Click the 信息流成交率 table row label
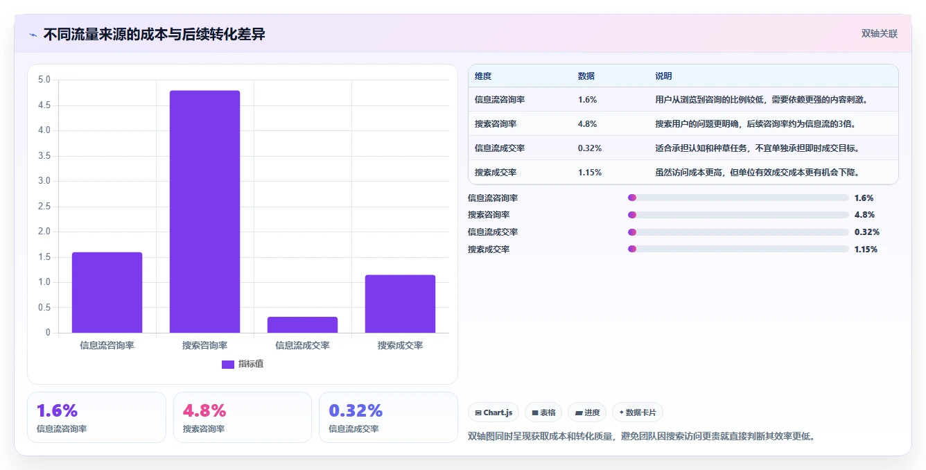This screenshot has width=926, height=470. pos(500,148)
